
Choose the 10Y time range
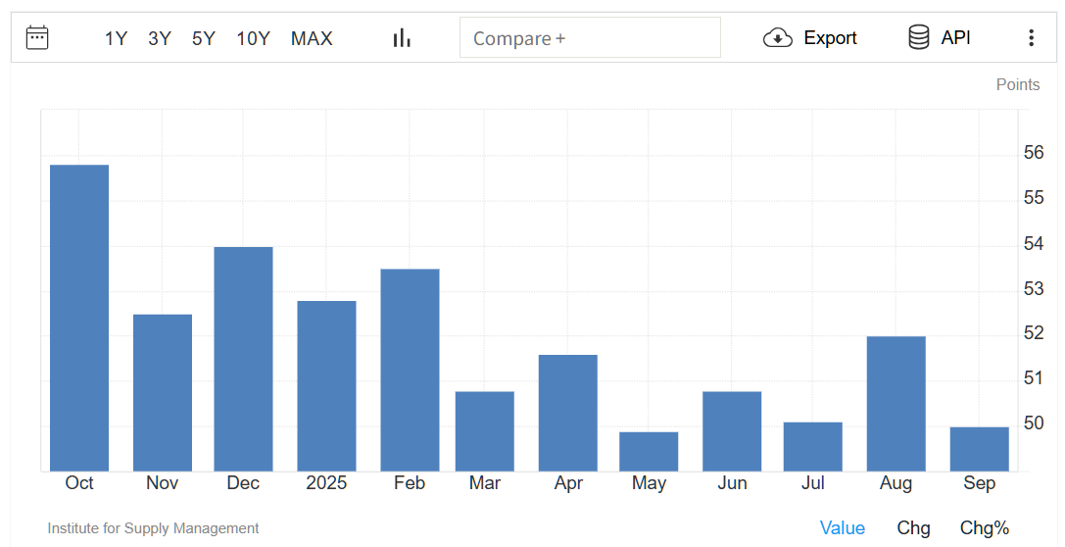click(x=253, y=38)
